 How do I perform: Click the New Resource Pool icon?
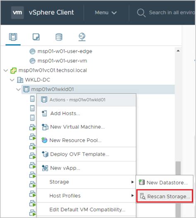pos(45,140)
